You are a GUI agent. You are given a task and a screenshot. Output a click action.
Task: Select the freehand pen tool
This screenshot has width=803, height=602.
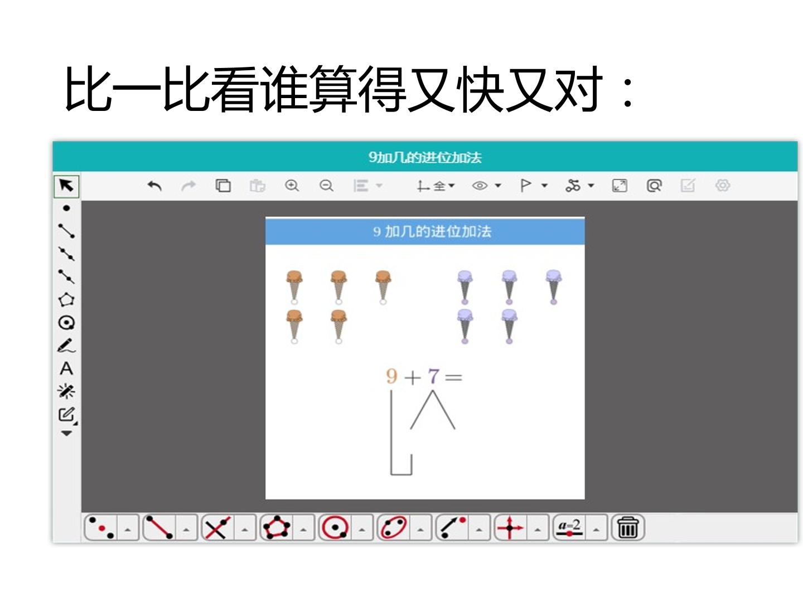(66, 346)
